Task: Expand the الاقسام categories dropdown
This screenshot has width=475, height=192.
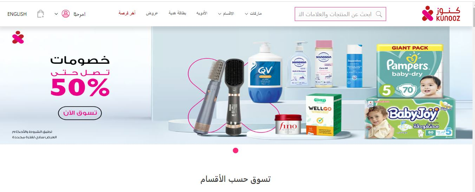Action: 226,14
